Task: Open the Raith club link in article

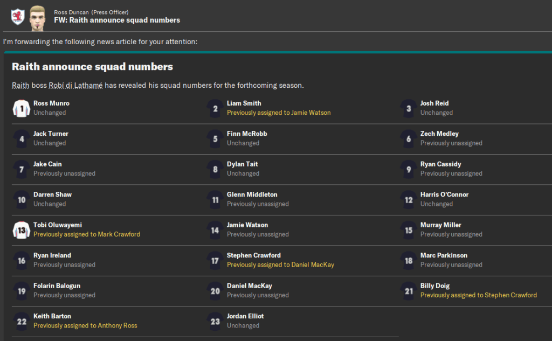Action: point(20,86)
